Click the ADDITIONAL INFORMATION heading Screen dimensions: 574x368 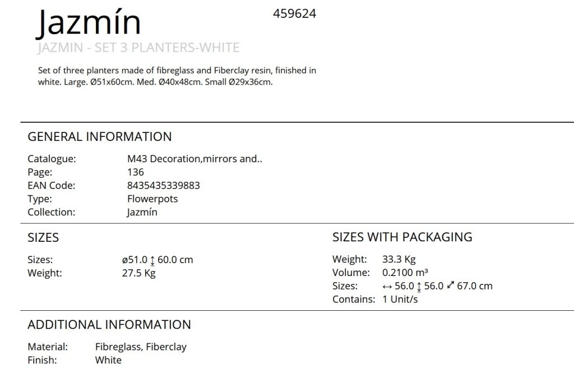pos(109,325)
